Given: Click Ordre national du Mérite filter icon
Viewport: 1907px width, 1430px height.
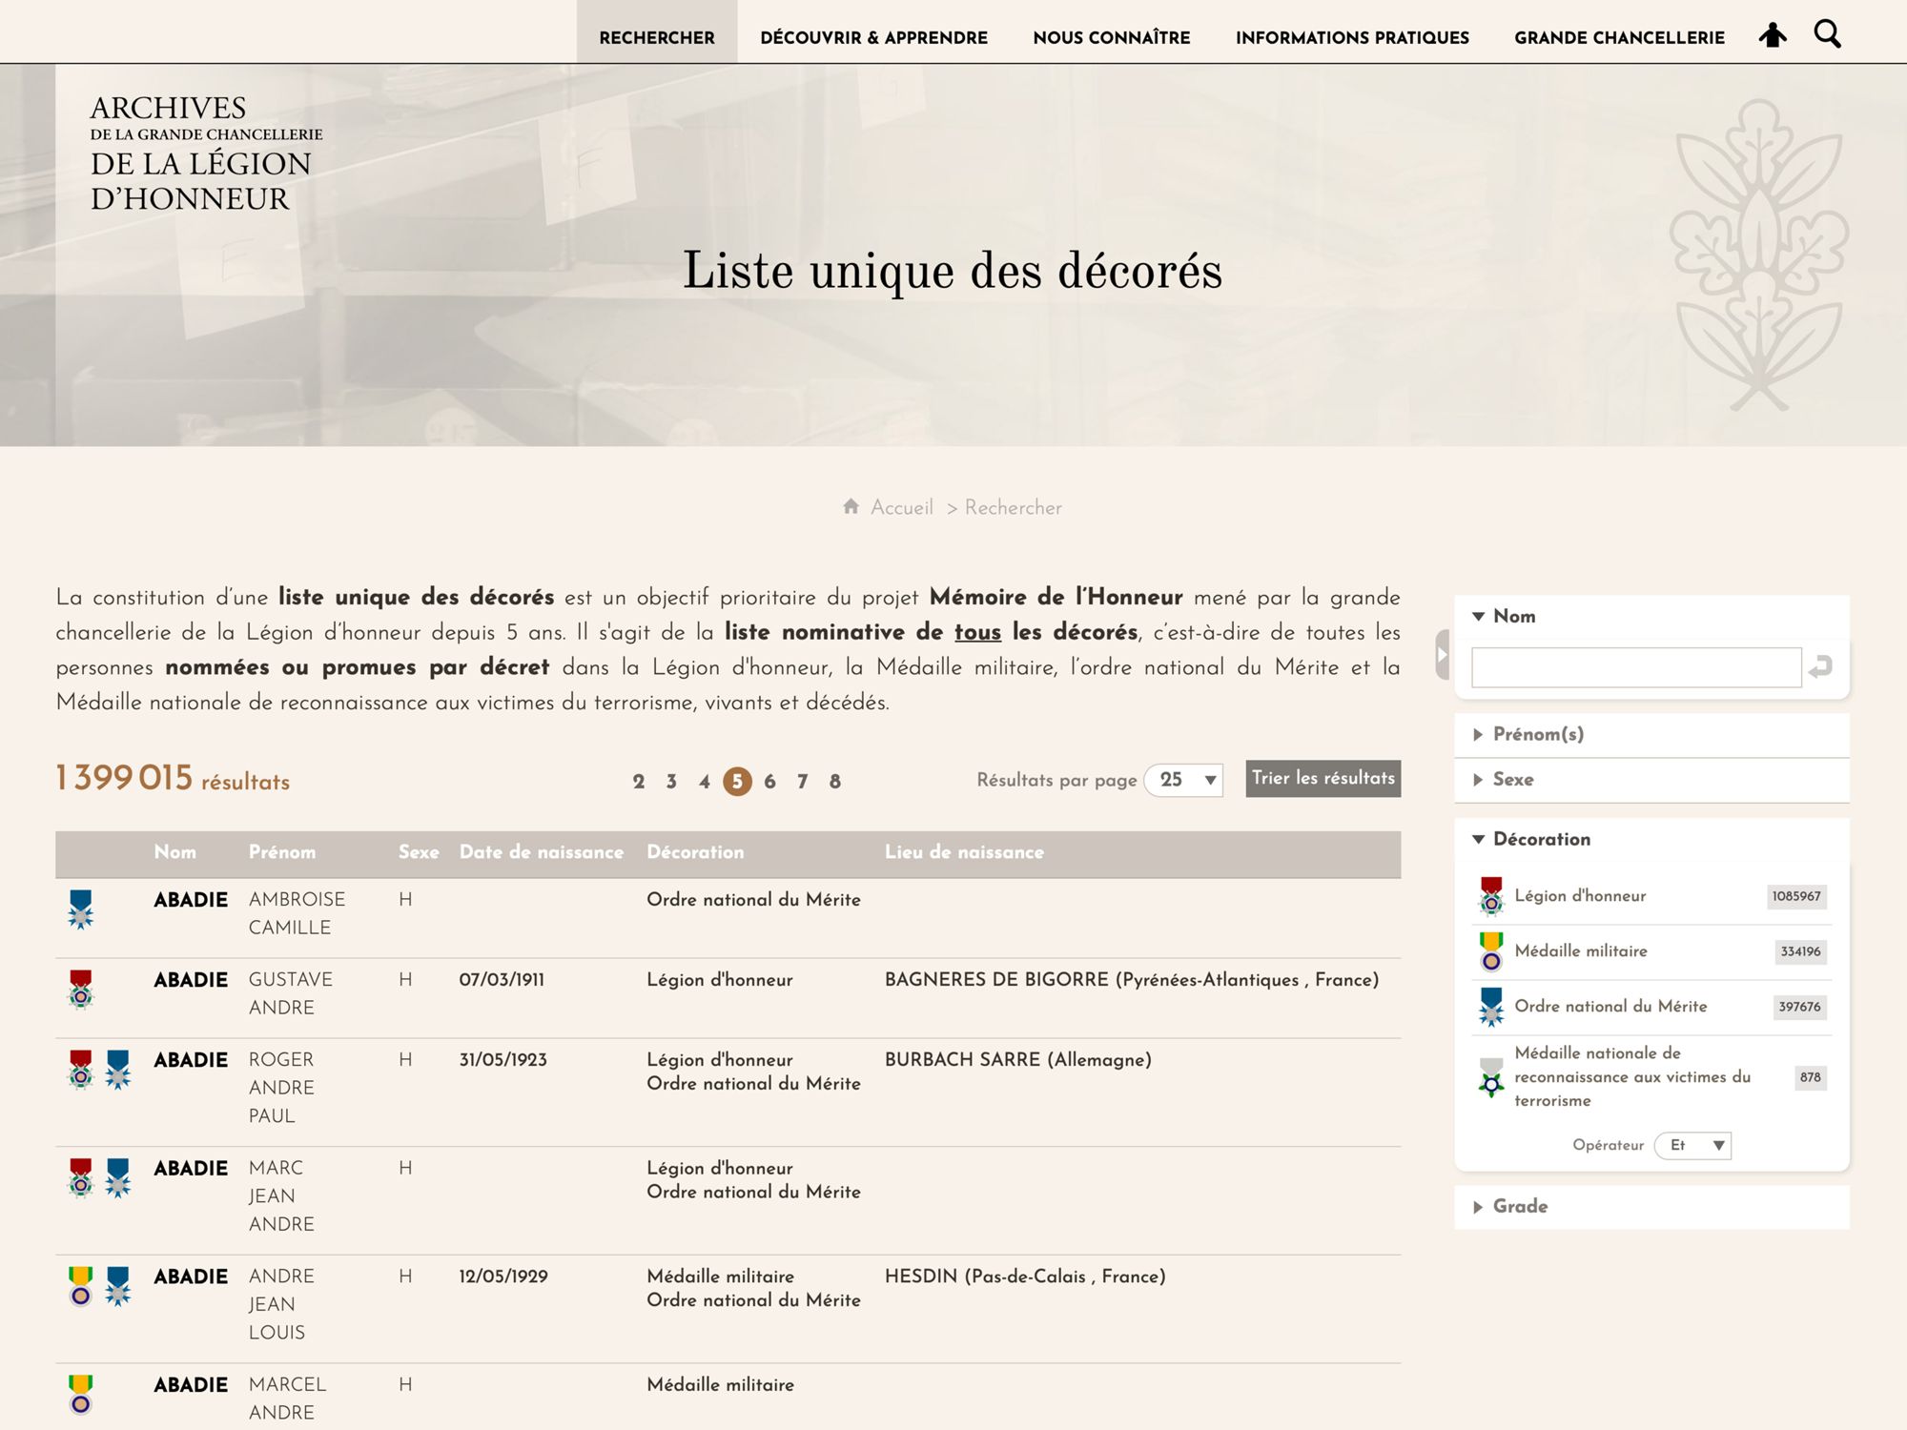Looking at the screenshot, I should [x=1491, y=1007].
